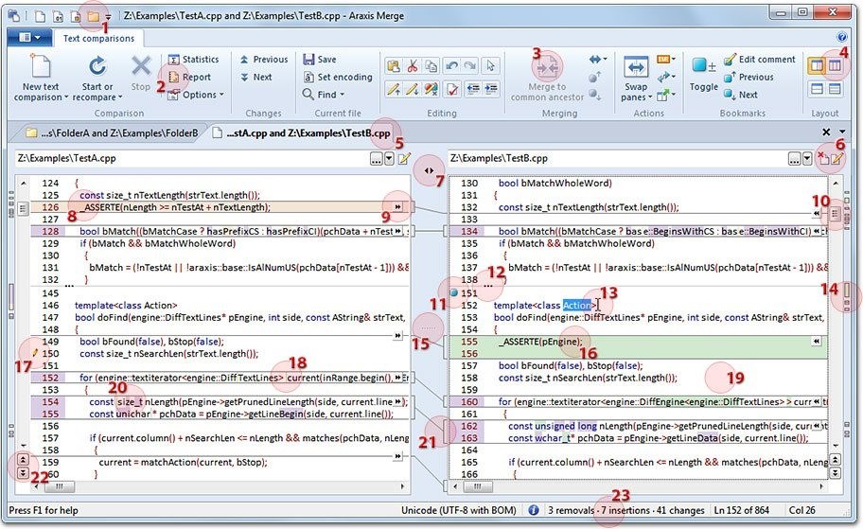Click Set encoding button
This screenshot has width=863, height=529.
tap(338, 78)
